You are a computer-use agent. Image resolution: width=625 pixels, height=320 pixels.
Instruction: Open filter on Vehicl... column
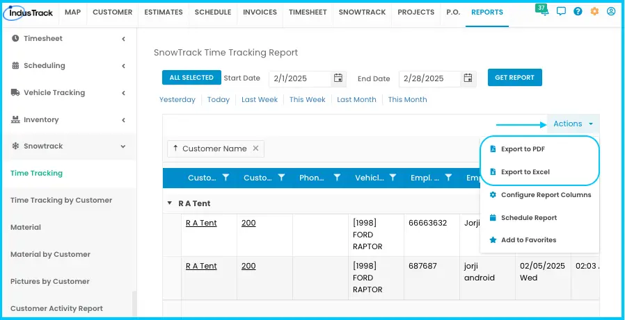coord(393,178)
